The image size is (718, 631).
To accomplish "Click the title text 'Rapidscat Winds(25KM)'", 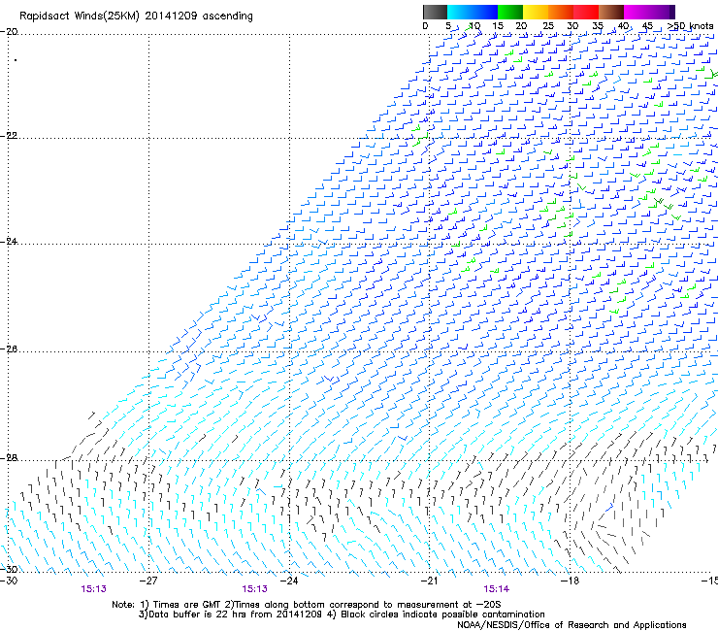I will [80, 17].
